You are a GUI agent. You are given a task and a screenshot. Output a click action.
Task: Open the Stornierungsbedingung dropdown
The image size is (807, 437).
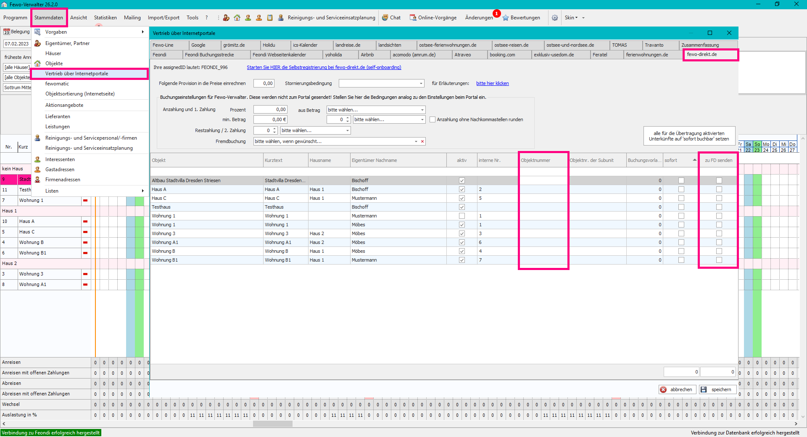(x=421, y=83)
